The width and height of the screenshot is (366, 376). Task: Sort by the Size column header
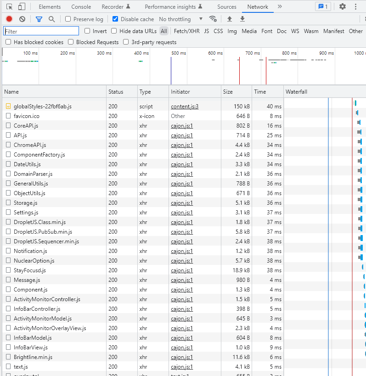click(236, 92)
